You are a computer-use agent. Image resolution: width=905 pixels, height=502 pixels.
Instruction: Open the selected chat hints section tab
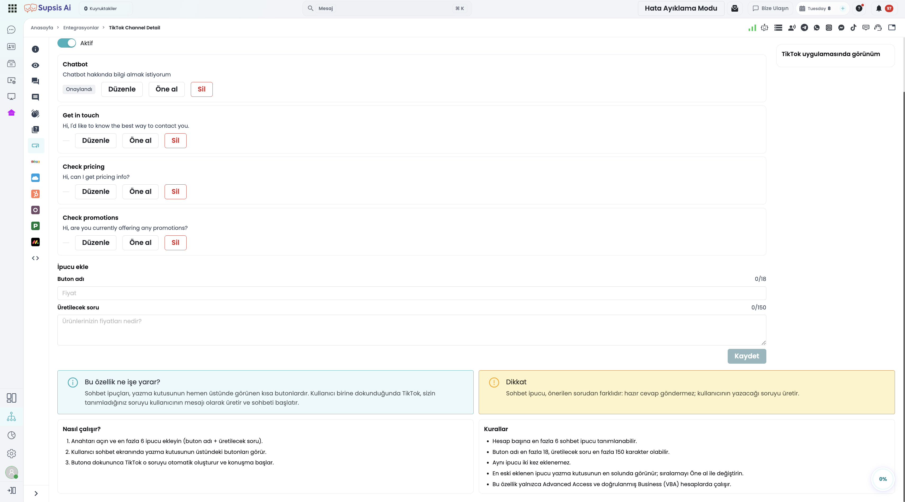(x=36, y=146)
